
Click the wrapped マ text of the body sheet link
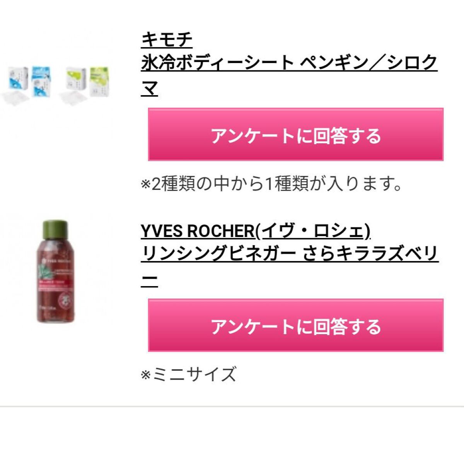point(150,89)
